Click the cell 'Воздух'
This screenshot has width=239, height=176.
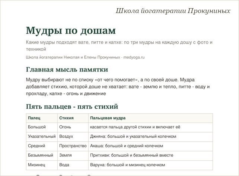[73, 137]
